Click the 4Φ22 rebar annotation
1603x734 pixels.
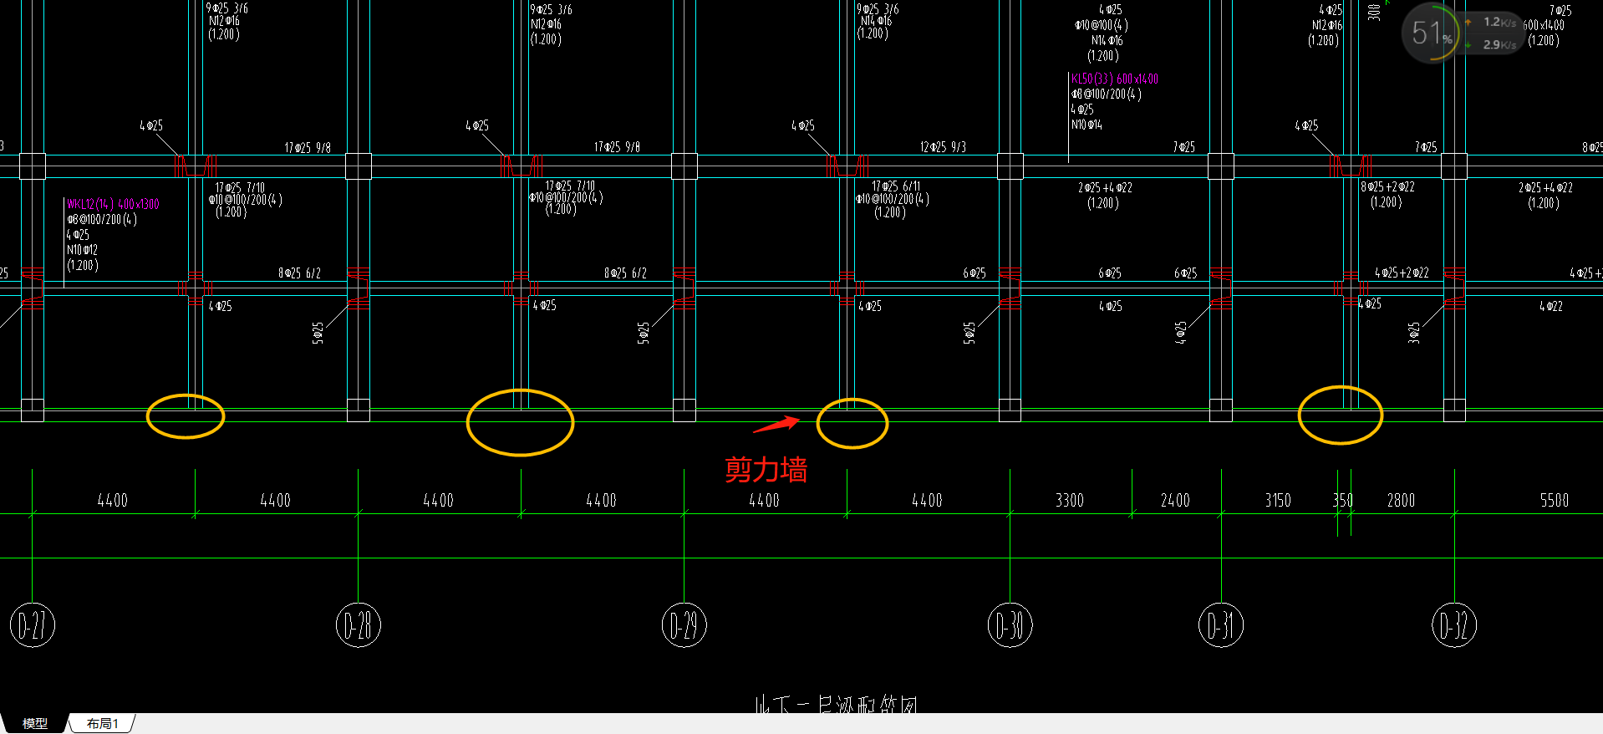1551,307
